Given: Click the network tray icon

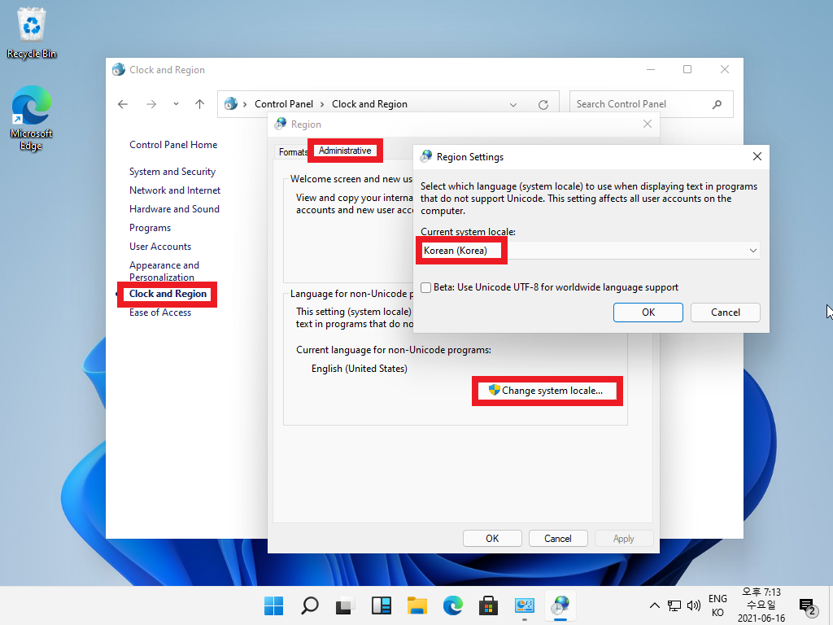Looking at the screenshot, I should coord(674,605).
